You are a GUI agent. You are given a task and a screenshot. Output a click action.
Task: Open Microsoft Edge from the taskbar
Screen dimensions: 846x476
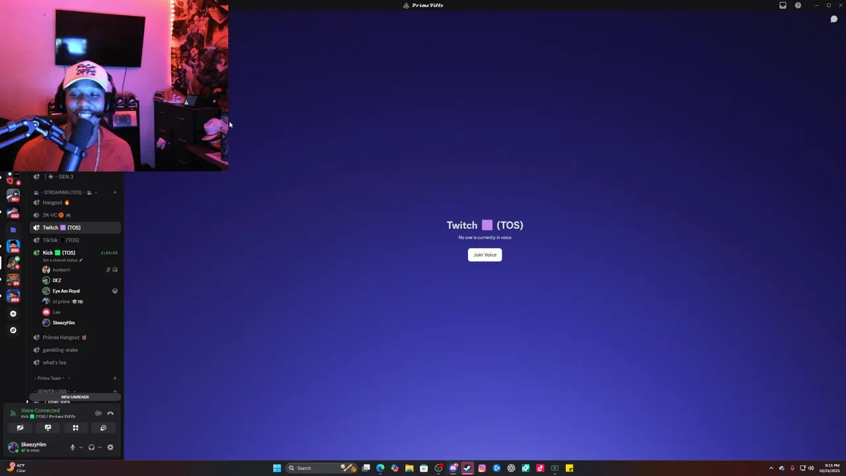point(380,468)
